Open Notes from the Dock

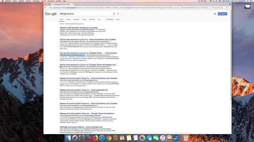coord(129,138)
